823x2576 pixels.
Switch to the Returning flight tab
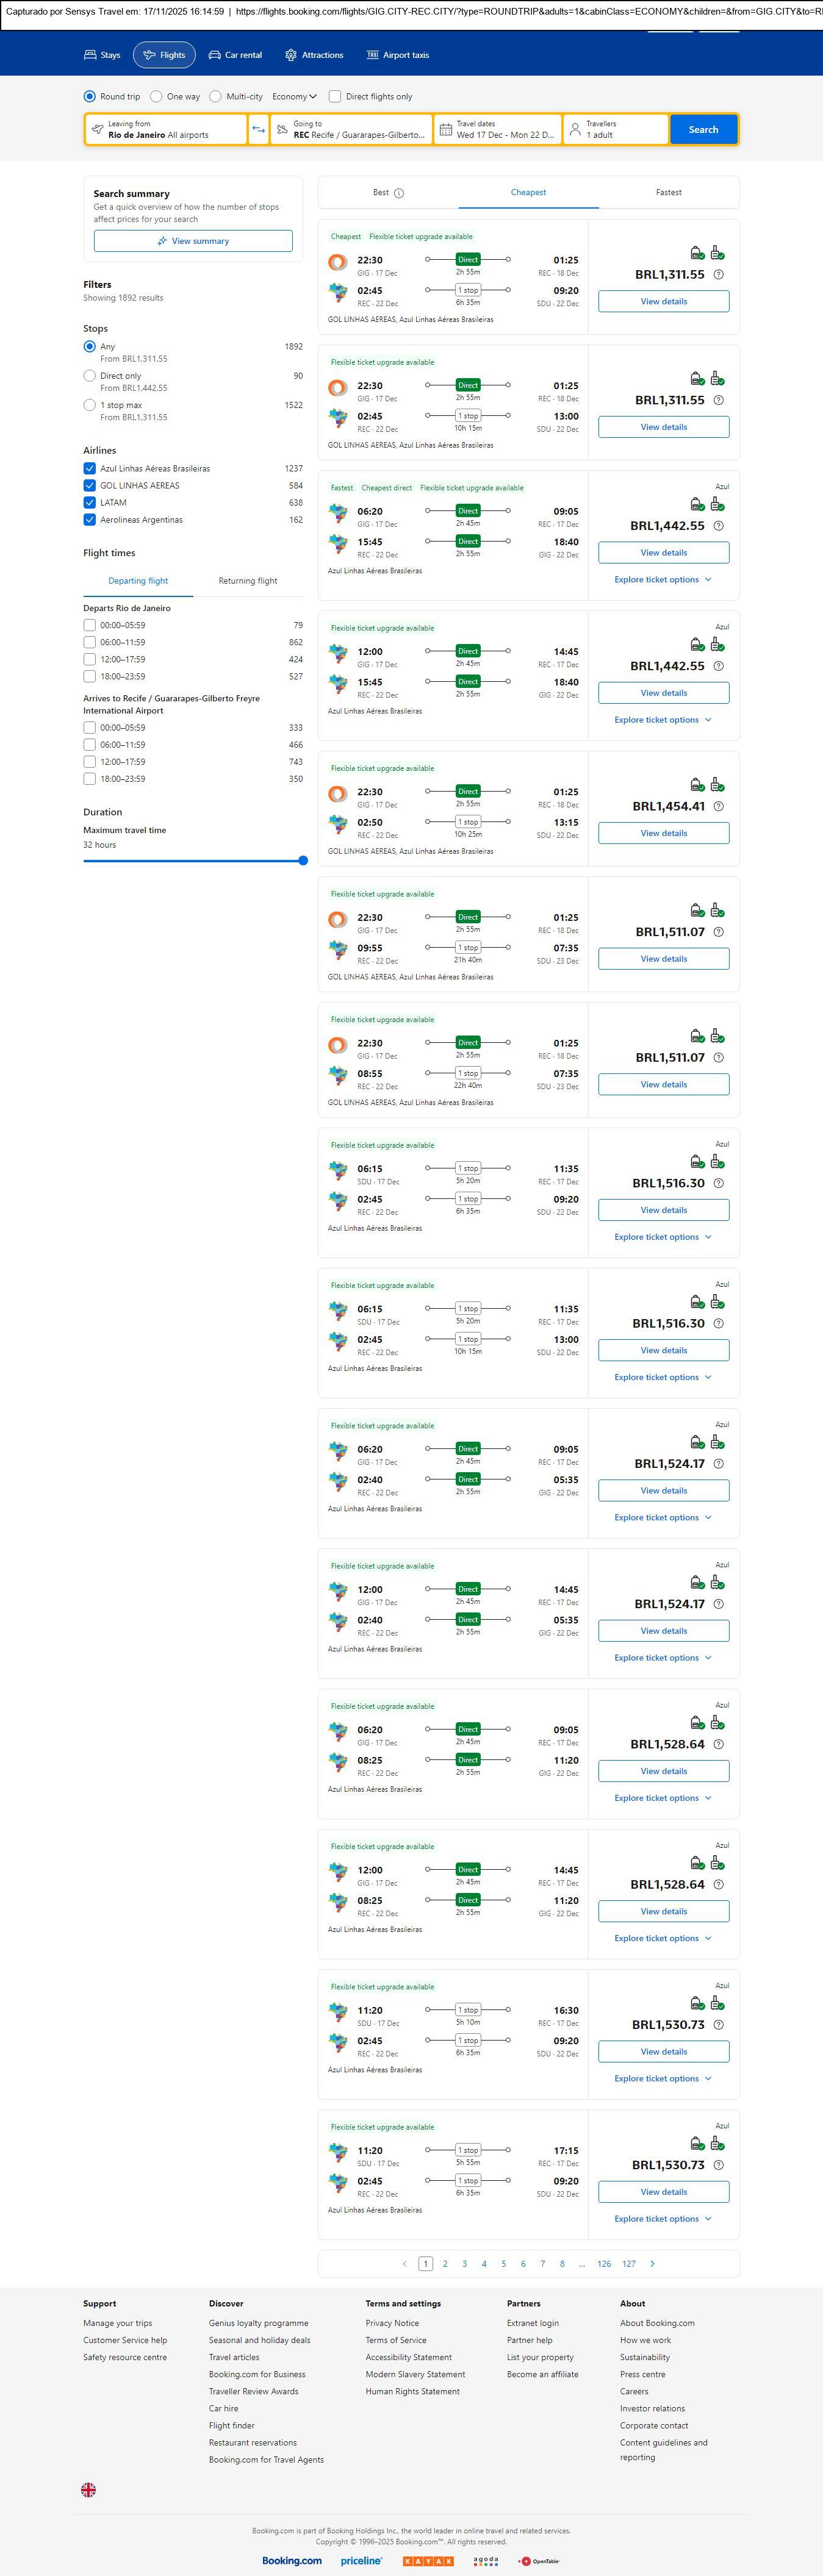tap(248, 581)
